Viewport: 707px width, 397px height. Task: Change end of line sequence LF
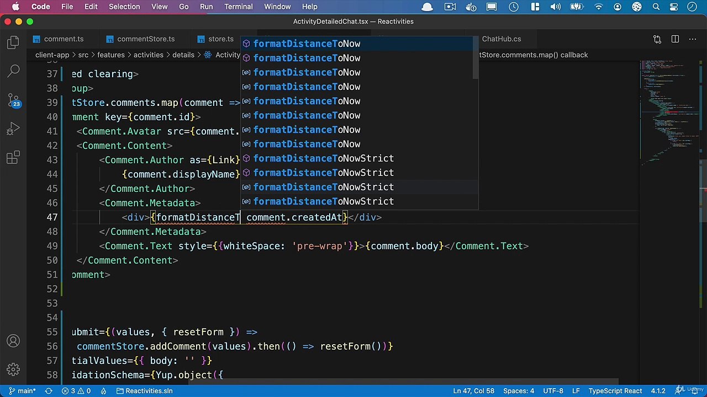point(576,391)
